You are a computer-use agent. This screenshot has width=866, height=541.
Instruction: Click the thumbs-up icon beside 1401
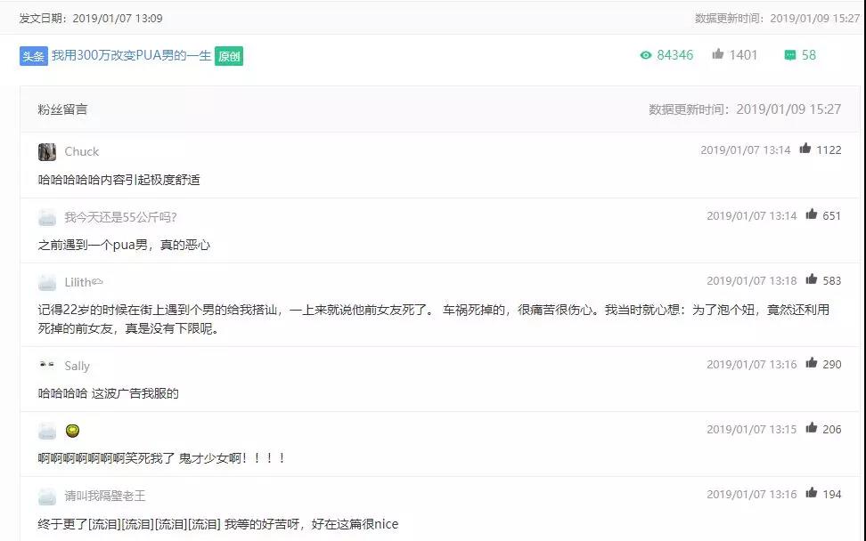click(718, 53)
